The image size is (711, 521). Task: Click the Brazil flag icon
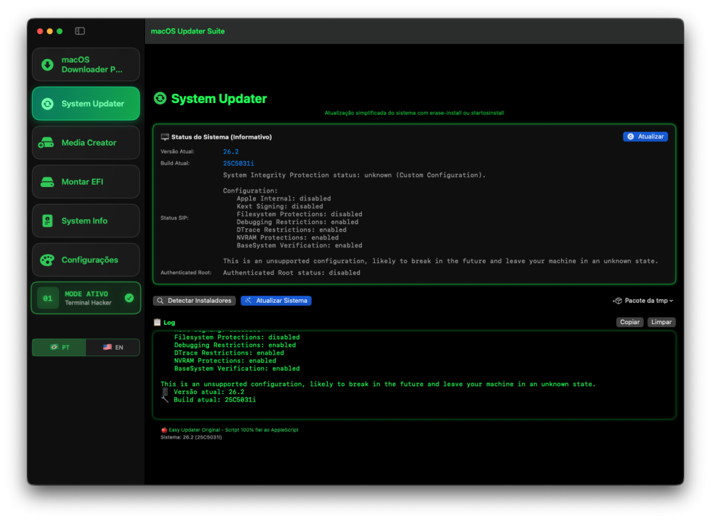point(54,348)
